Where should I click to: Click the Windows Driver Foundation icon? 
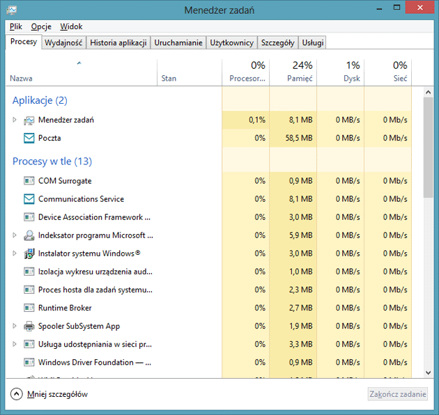[x=29, y=363]
